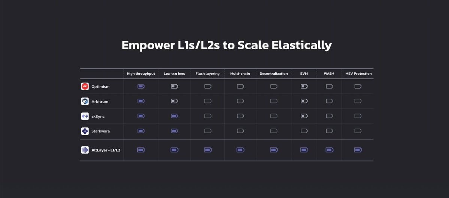Select the Low txn fees column header
The height and width of the screenshot is (198, 449).
pyautogui.click(x=175, y=74)
